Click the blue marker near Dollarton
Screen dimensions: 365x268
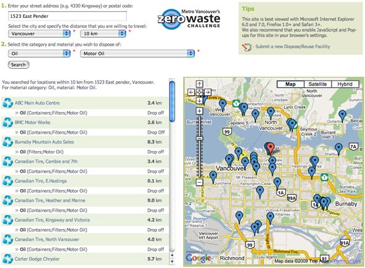tap(342, 116)
